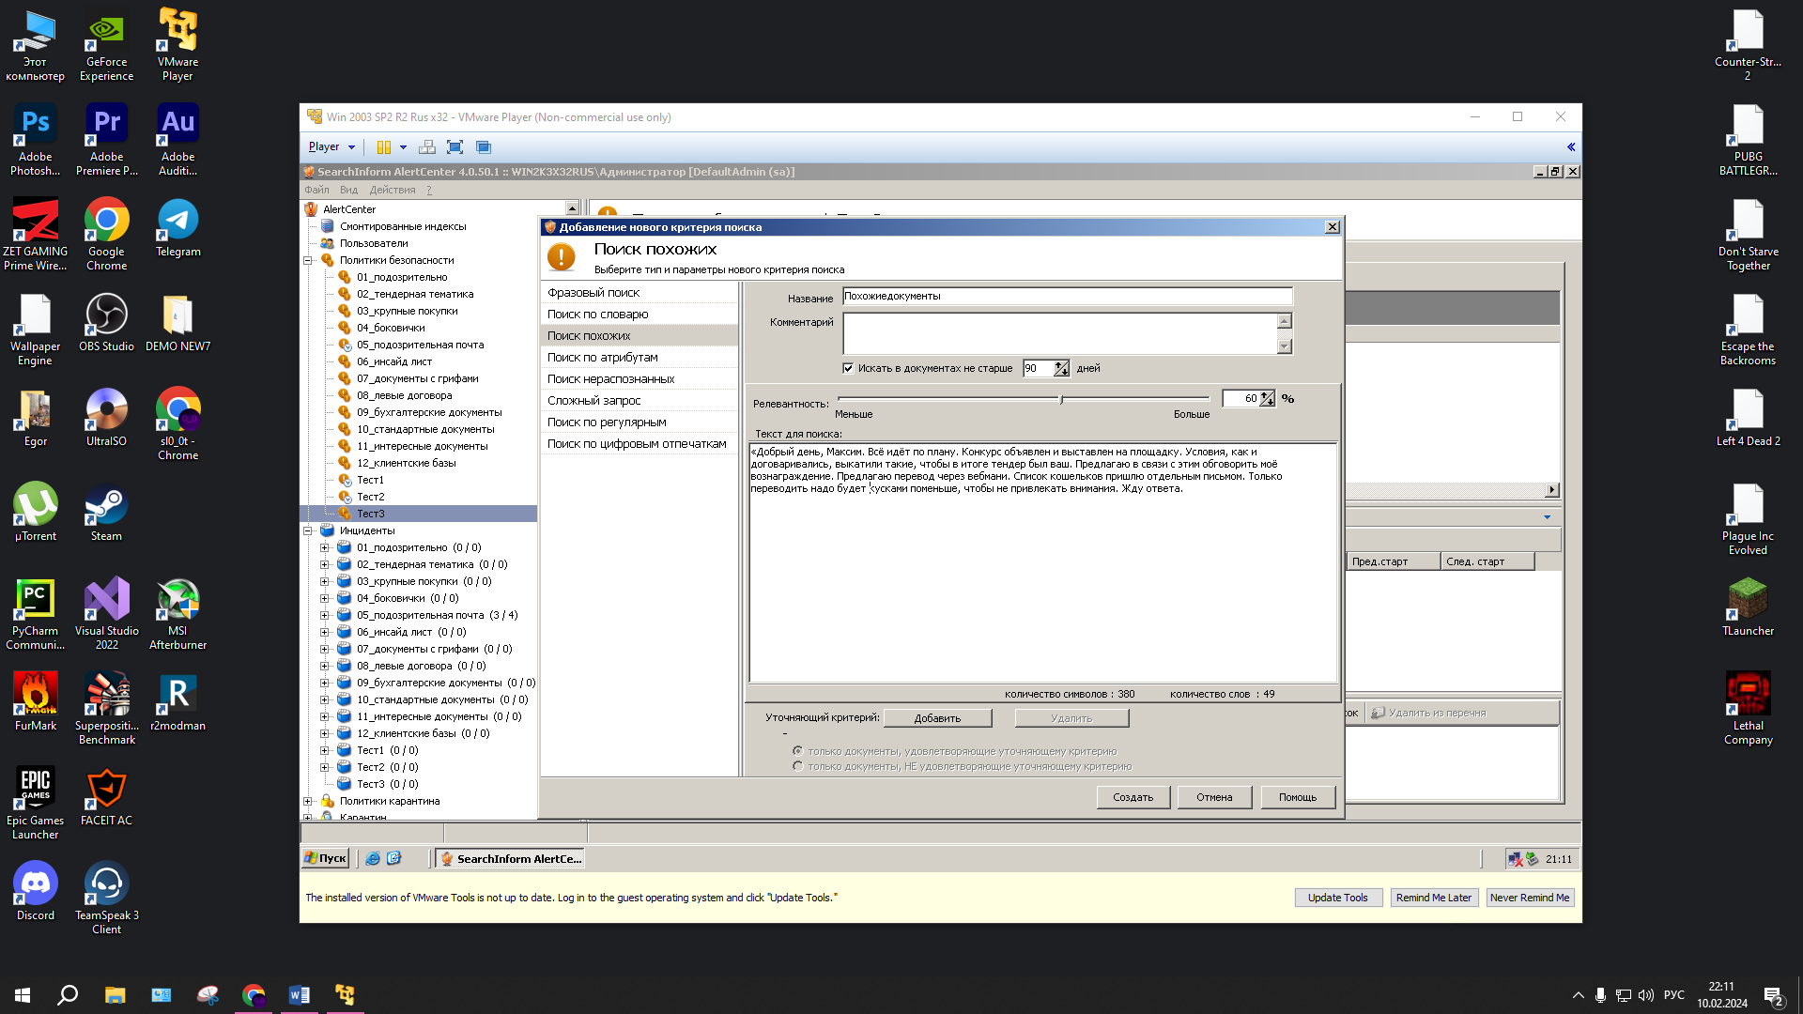Enter VMware full screen mode icon

pos(455,147)
